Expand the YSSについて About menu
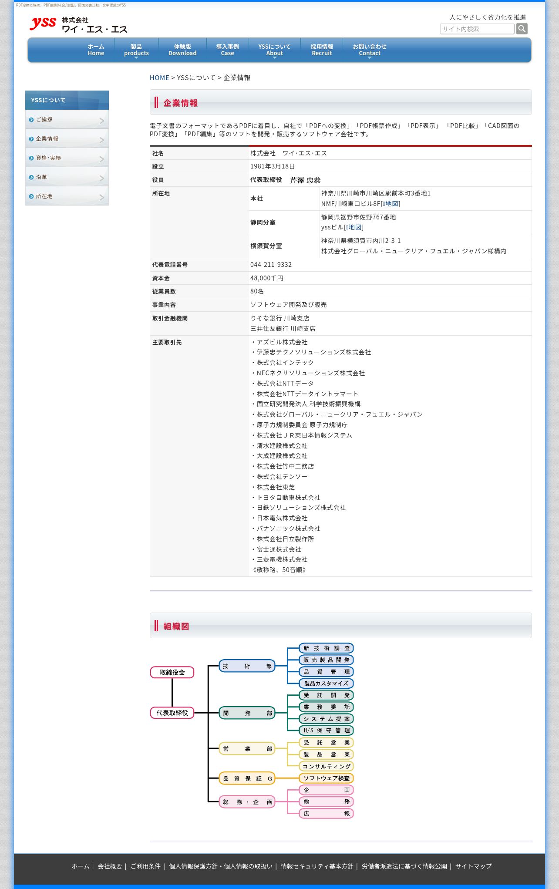Image resolution: width=559 pixels, height=889 pixels. [x=274, y=50]
